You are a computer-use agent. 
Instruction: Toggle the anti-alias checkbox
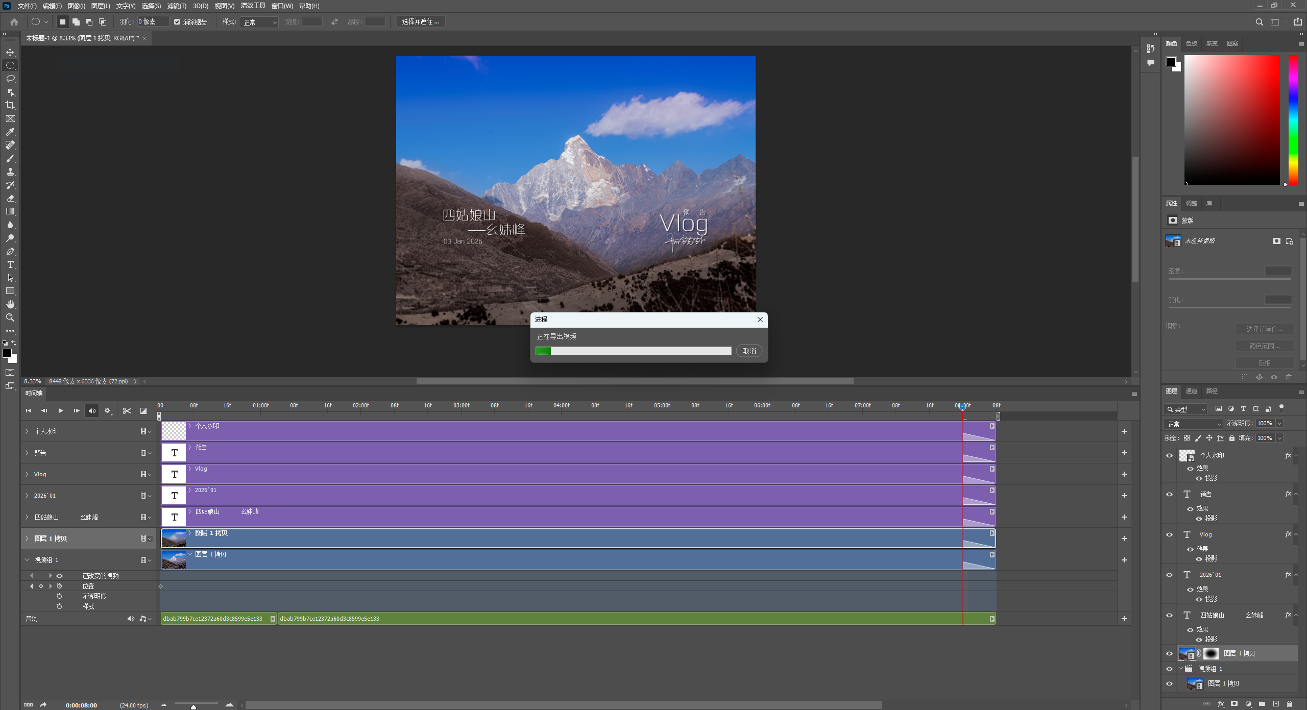[x=177, y=22]
